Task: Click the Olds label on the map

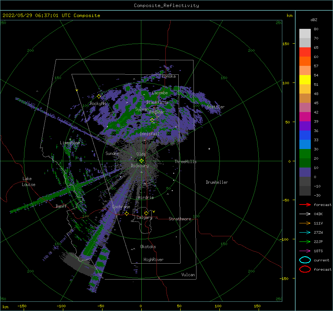Action: (141, 154)
